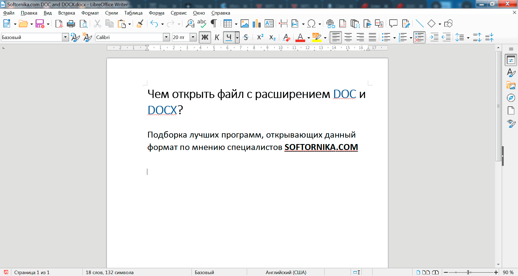Click the SOFTORNIKA.COM text in document
The width and height of the screenshot is (518, 276).
(x=321, y=147)
